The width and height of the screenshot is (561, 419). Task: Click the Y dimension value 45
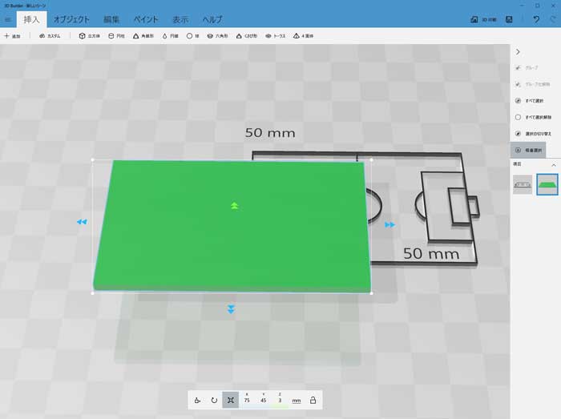(264, 401)
